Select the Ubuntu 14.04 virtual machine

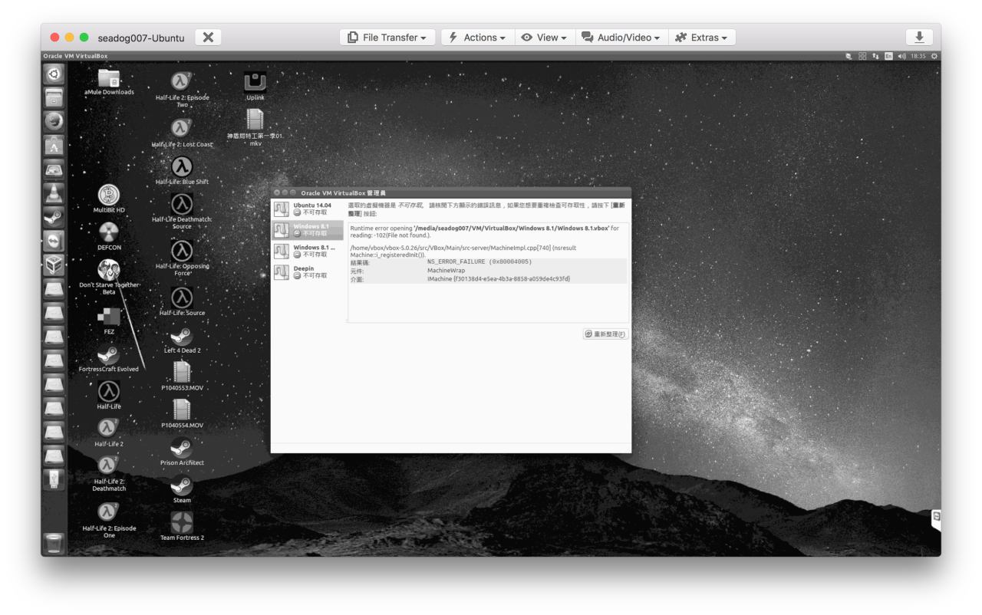click(308, 209)
